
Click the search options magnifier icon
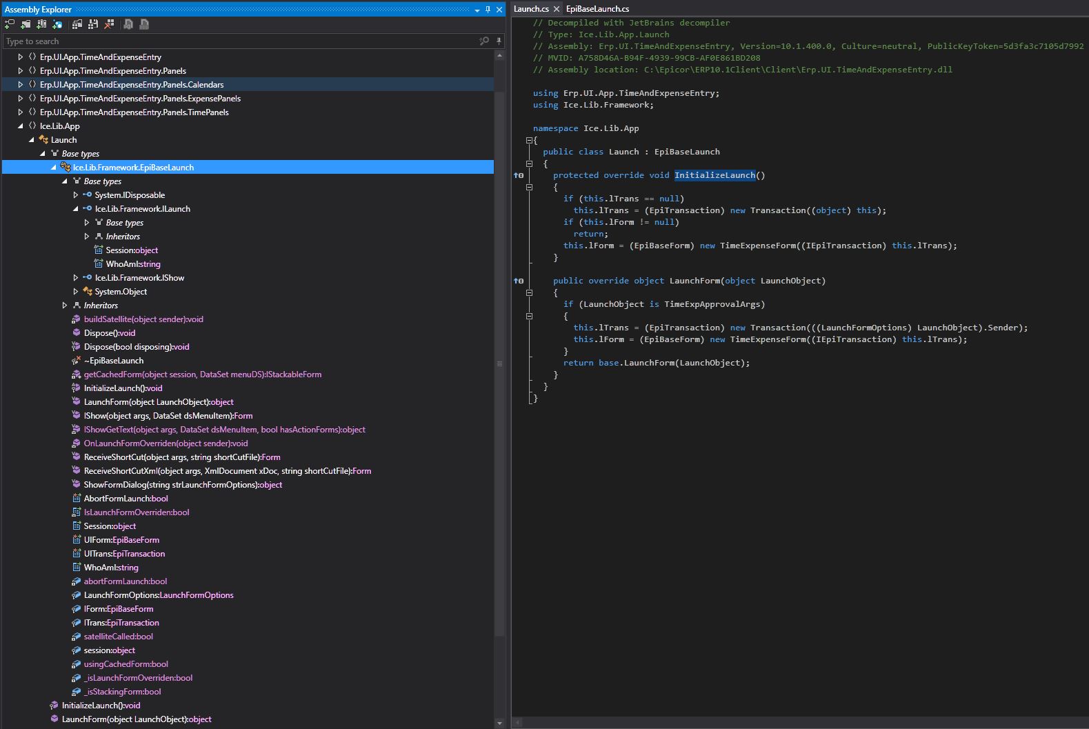(x=484, y=41)
